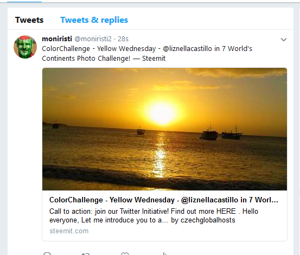Click moniristi's watermelon-face avatar
The height and width of the screenshot is (255, 300).
[x=25, y=47]
